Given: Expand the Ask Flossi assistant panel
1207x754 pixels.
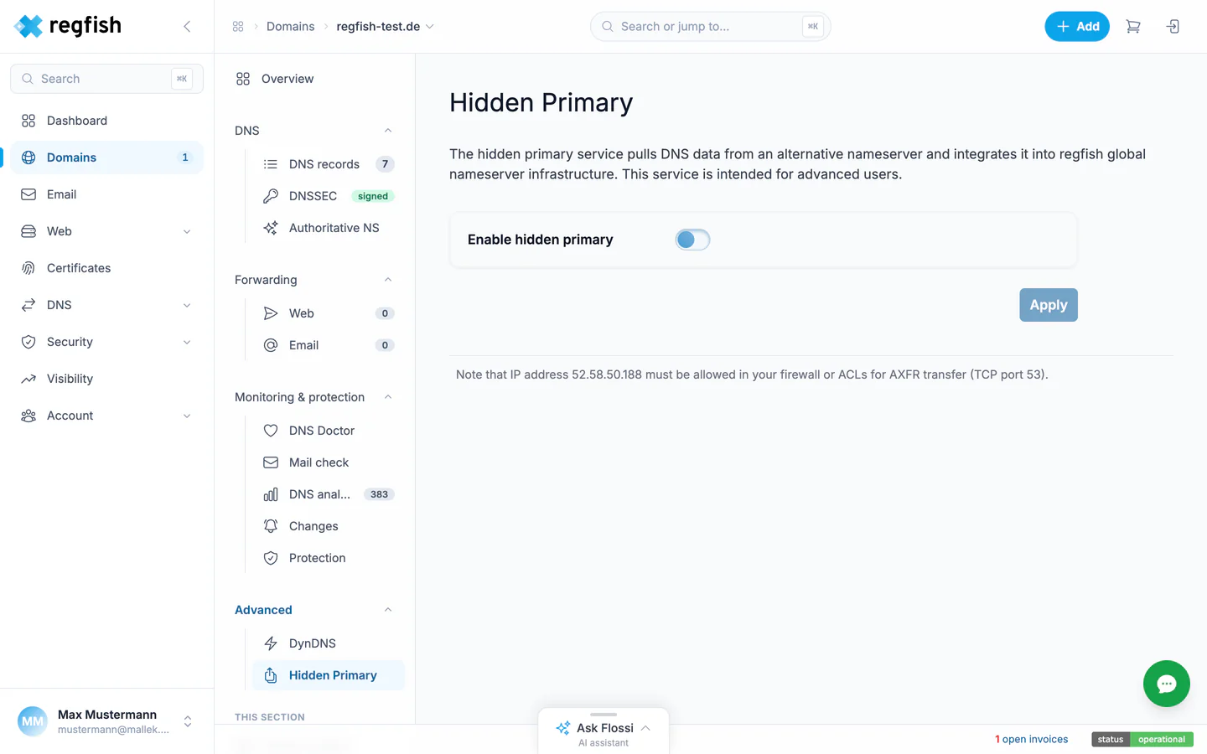Looking at the screenshot, I should pos(645,728).
